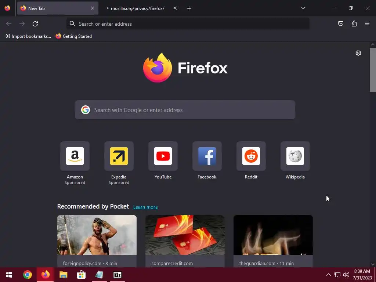
Task: Reload the current page
Action: [35, 24]
